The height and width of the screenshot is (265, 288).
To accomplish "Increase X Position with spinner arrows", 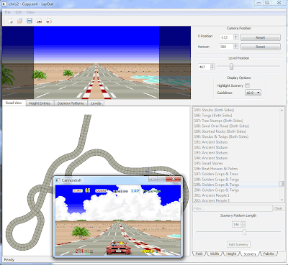I will pos(236,36).
